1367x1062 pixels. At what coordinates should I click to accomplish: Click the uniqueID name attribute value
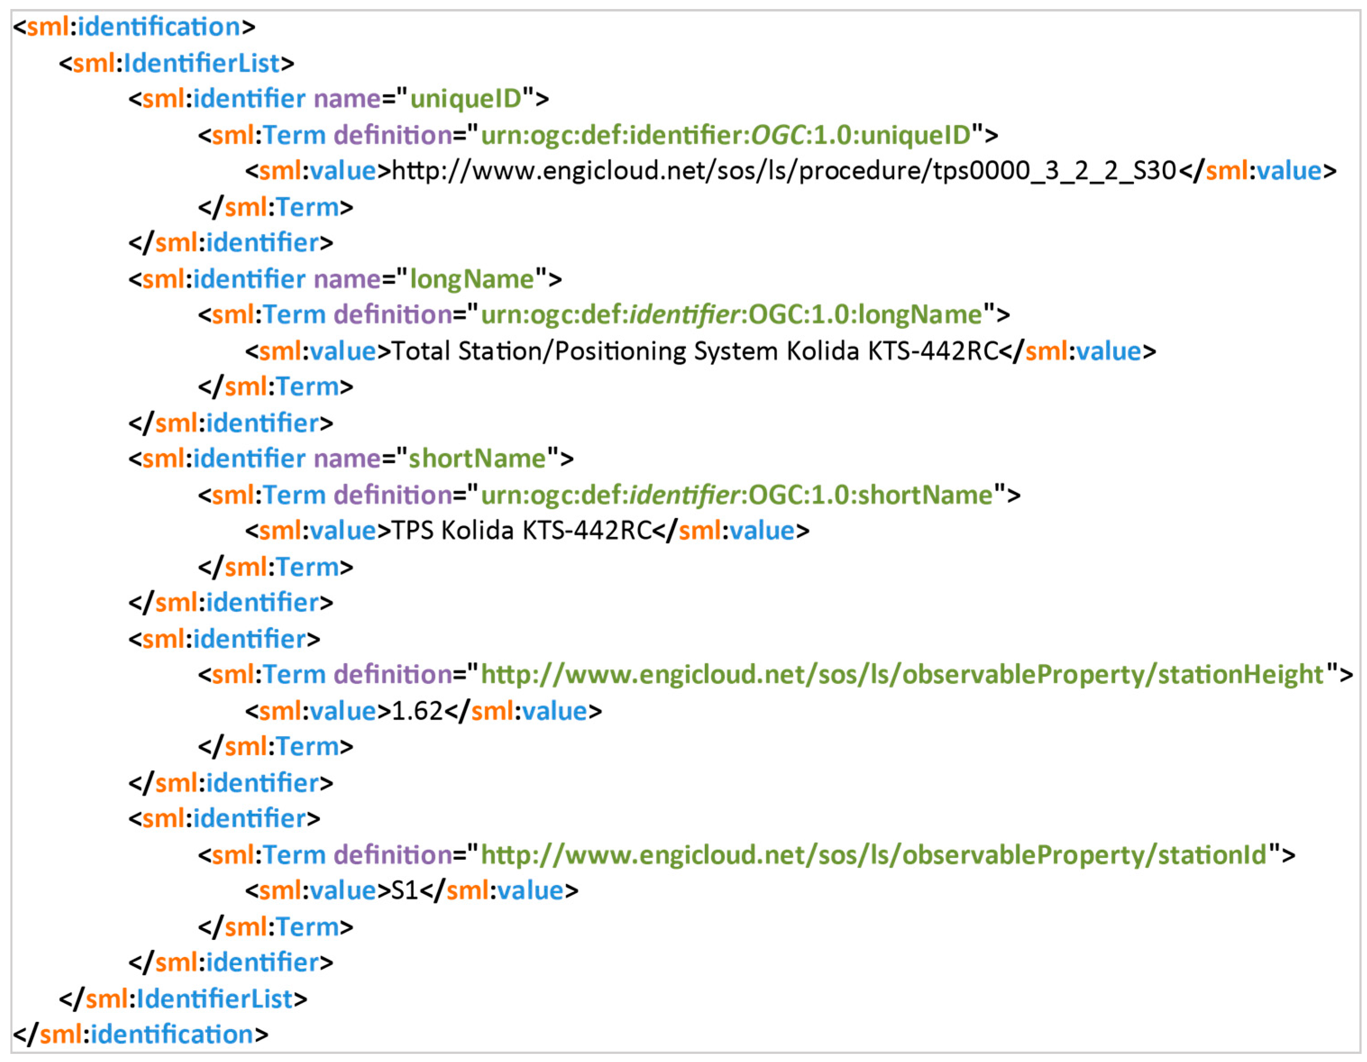(466, 99)
